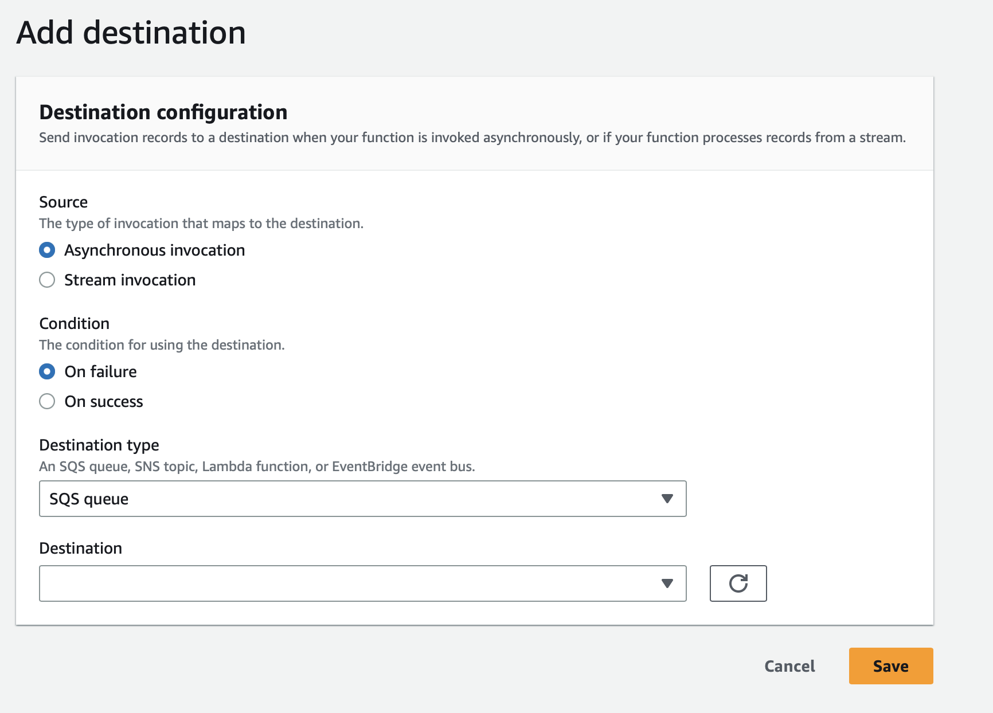Select the On failure condition
The width and height of the screenshot is (993, 713).
click(47, 372)
